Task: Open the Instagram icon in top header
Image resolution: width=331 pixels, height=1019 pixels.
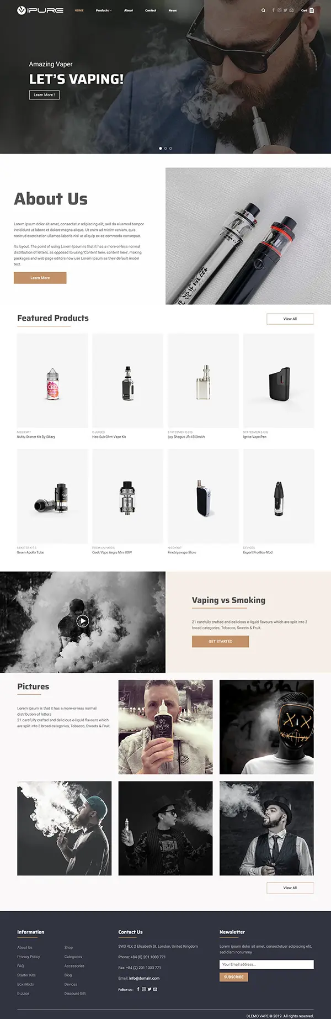Action: [x=279, y=10]
